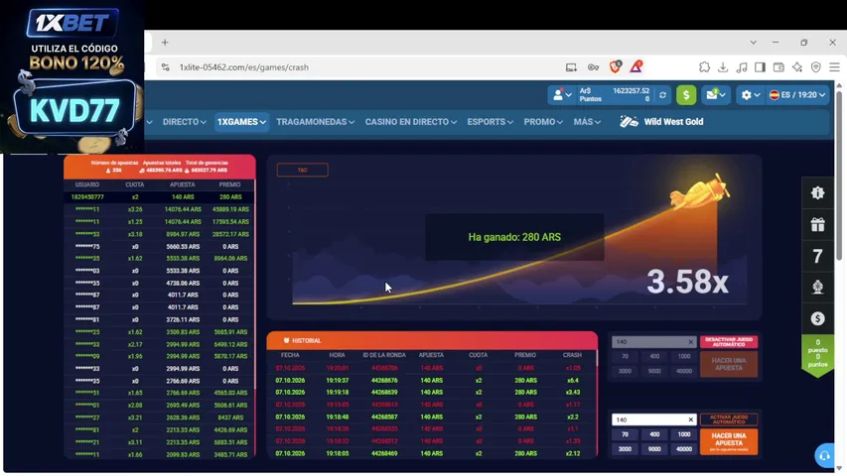Expand the PROMO menu
Screen dimensions: 847x476
(x=543, y=122)
